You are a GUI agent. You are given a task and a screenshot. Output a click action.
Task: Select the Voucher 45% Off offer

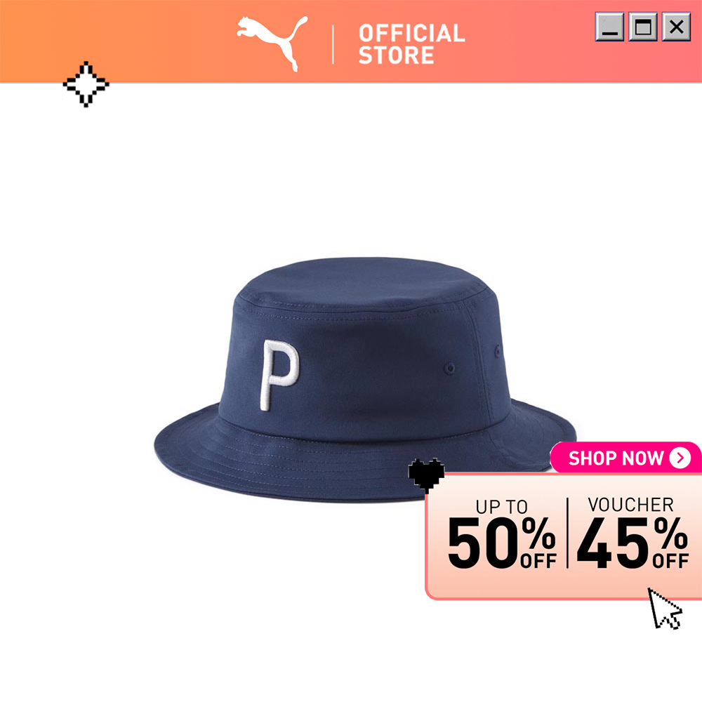pyautogui.click(x=633, y=533)
